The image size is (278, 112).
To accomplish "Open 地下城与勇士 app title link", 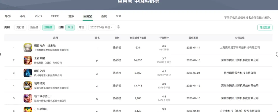I will (x=45, y=96).
